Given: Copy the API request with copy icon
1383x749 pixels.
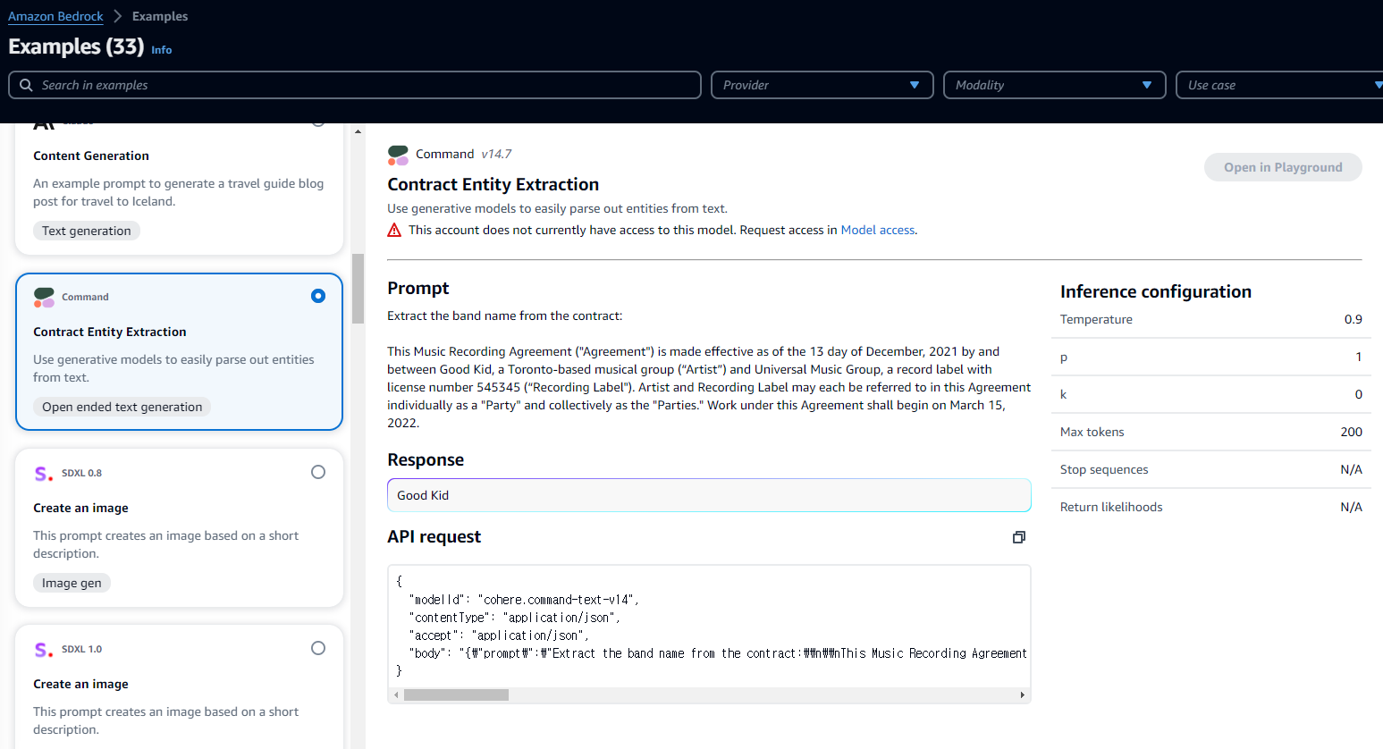Looking at the screenshot, I should point(1018,537).
